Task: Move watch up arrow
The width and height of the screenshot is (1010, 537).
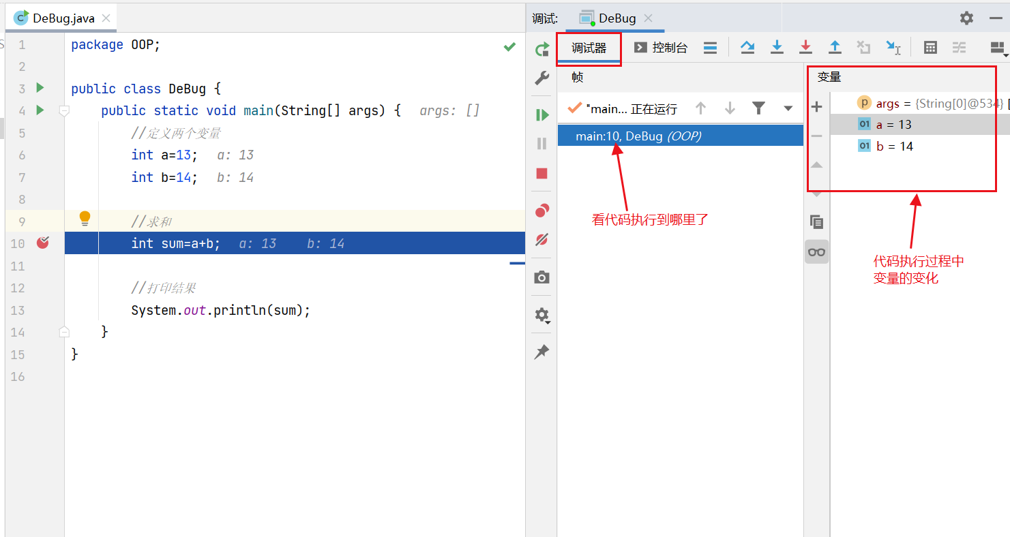Action: tap(817, 165)
